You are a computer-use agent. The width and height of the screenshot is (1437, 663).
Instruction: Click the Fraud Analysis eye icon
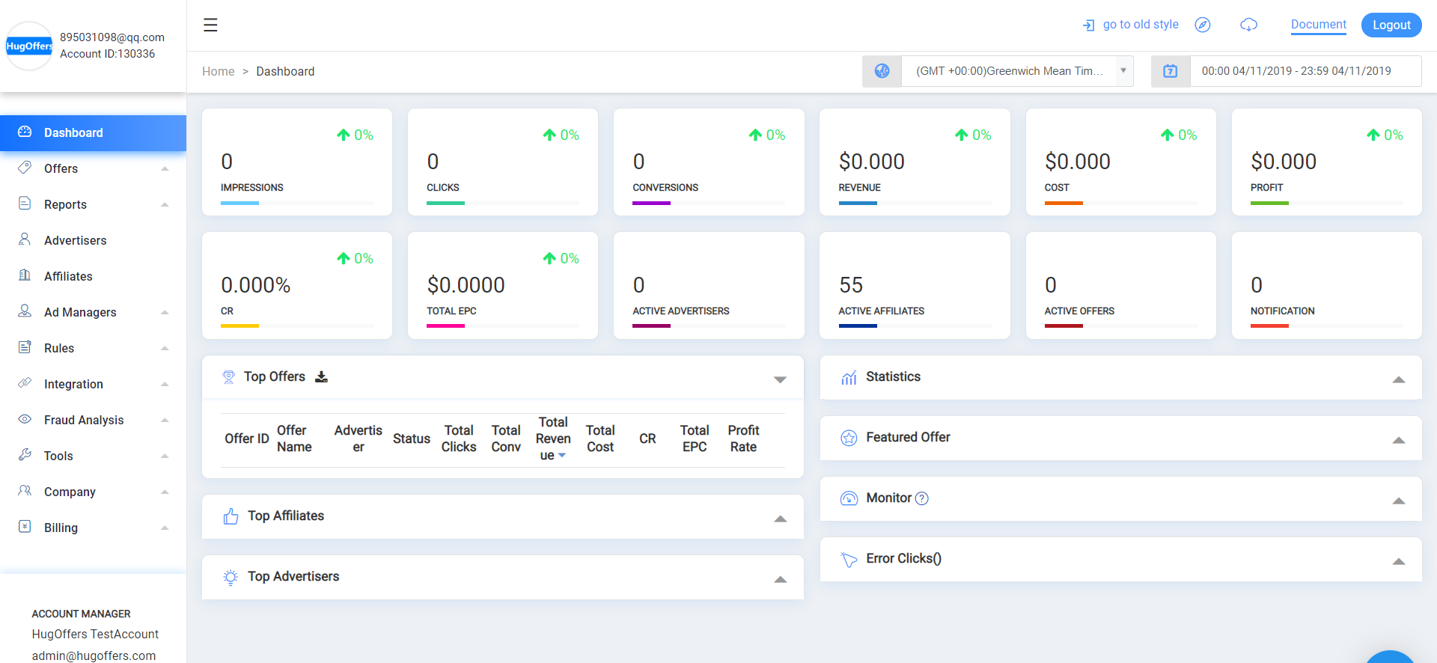(25, 419)
